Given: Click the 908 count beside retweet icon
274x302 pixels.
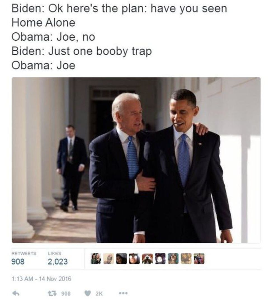Looking at the screenshot, I should 66,294.
